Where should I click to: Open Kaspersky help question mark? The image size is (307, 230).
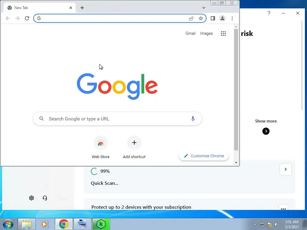coord(269,13)
